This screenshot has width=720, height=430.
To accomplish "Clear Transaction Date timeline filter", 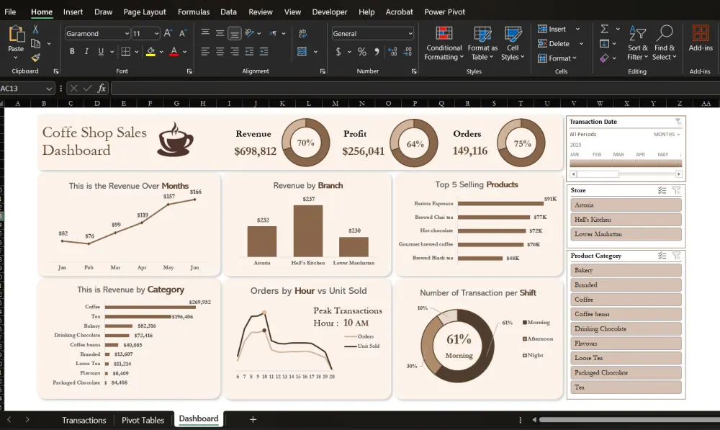I will click(678, 121).
